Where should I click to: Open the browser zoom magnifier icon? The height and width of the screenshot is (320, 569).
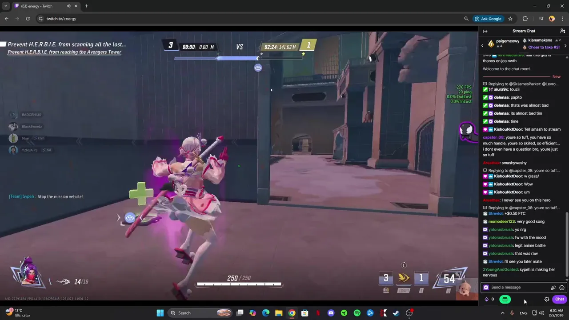click(x=466, y=19)
